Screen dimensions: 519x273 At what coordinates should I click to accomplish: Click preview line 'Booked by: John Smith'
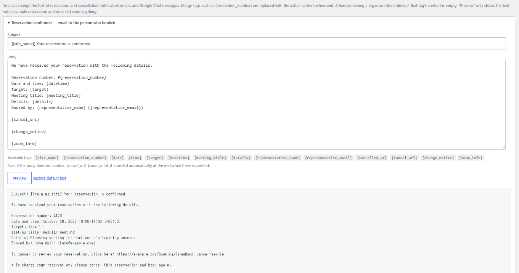click(x=53, y=243)
